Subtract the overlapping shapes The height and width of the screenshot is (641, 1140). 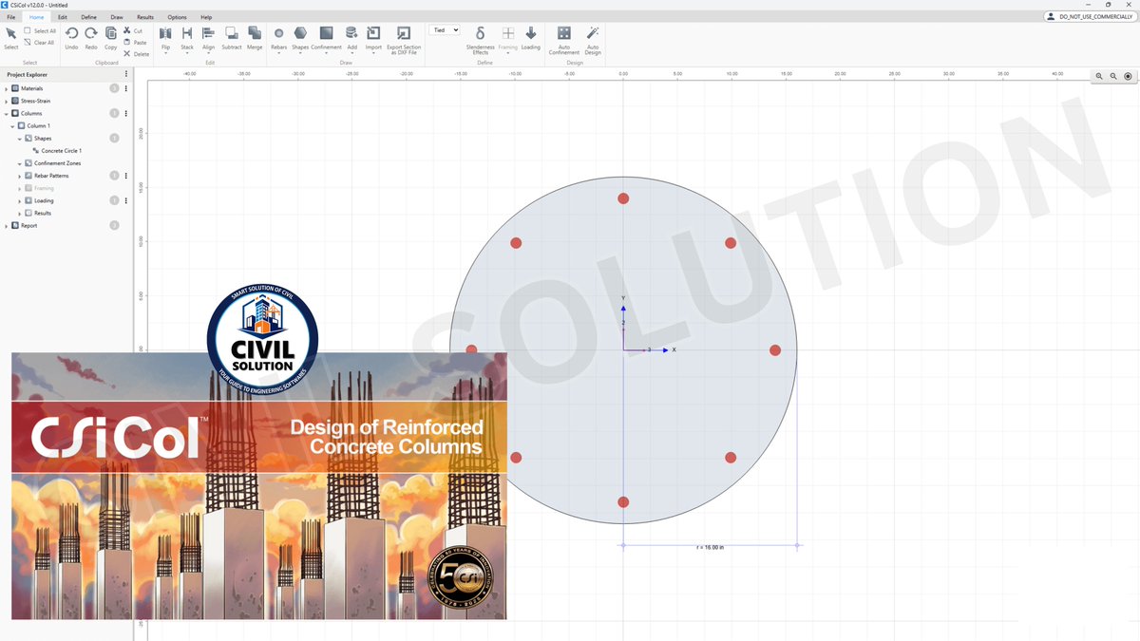pos(232,38)
